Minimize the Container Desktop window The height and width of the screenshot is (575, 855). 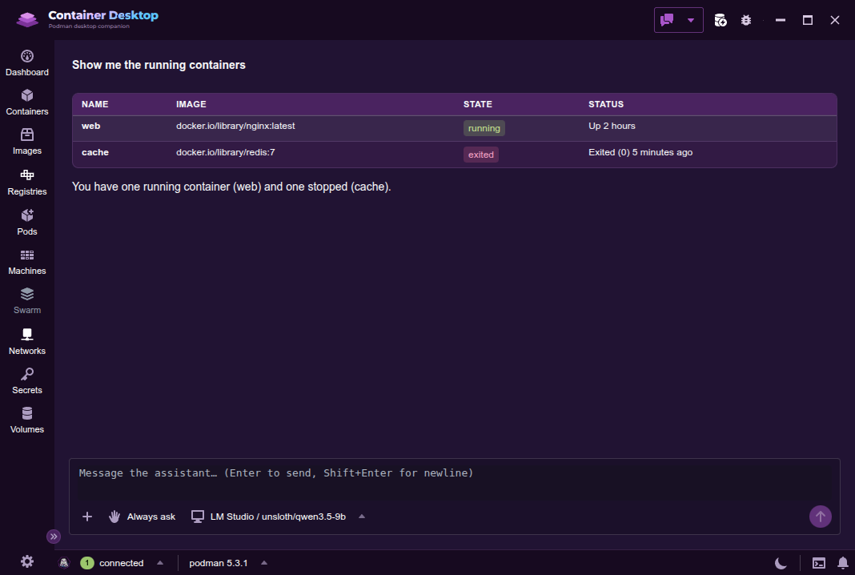click(781, 20)
